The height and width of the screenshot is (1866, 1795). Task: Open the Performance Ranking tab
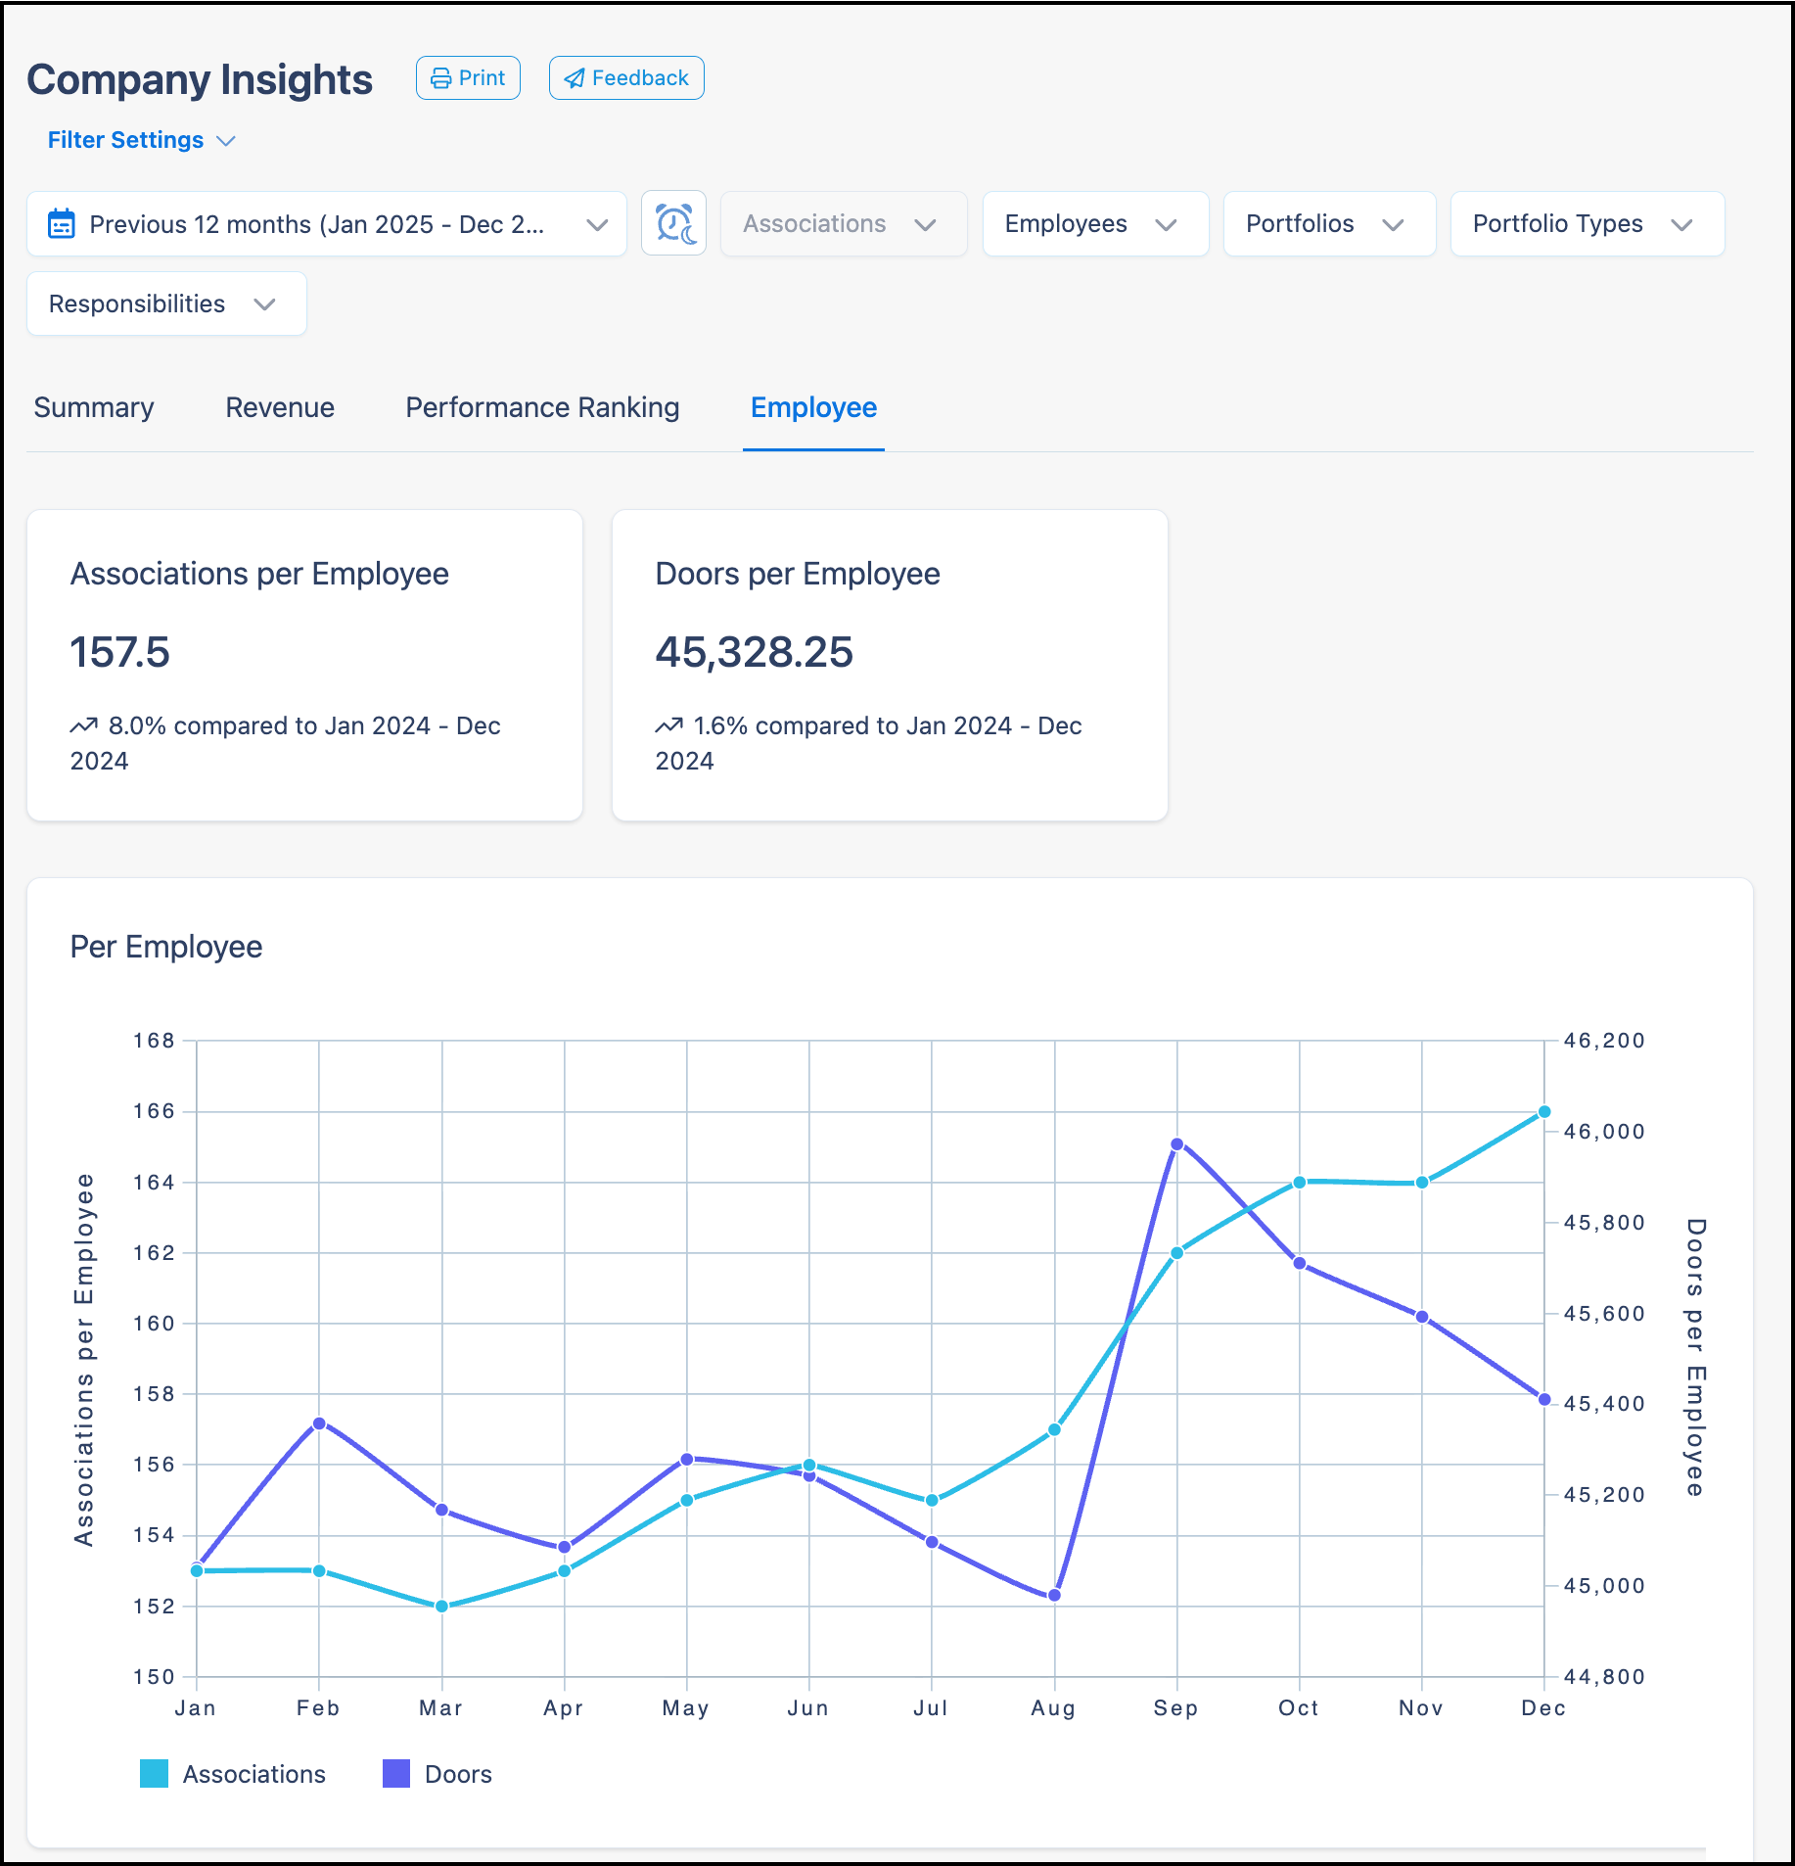pyautogui.click(x=541, y=407)
